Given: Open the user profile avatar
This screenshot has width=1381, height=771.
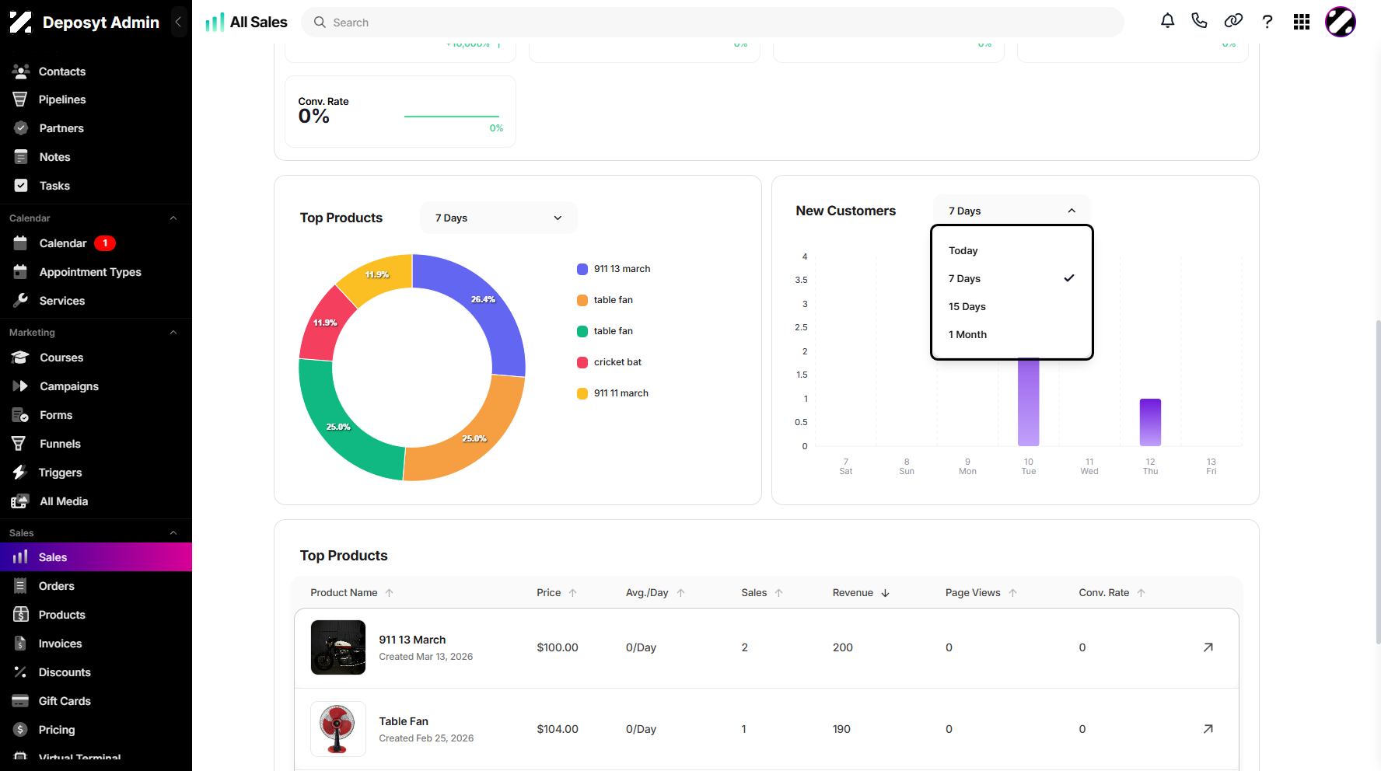Looking at the screenshot, I should coord(1341,22).
